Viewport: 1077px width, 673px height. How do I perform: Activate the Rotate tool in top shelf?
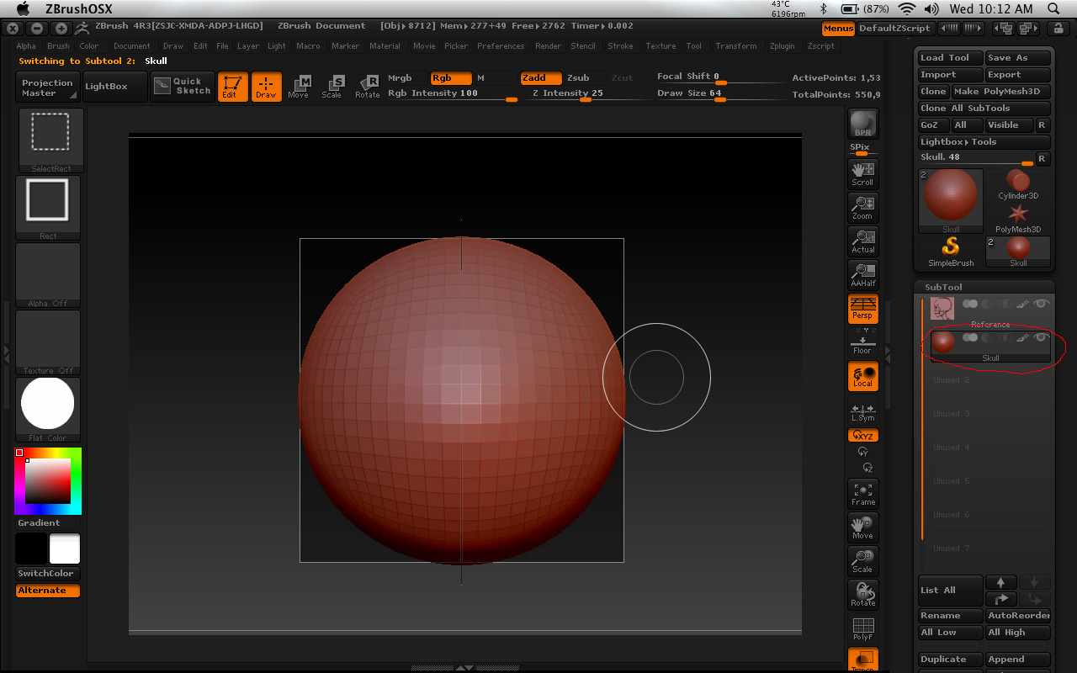coord(368,87)
